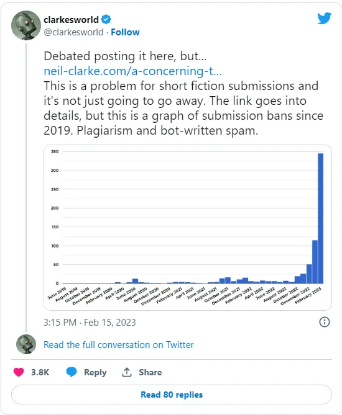Click the info circle icon beside the timestamp
The image size is (342, 415).
[x=324, y=322]
